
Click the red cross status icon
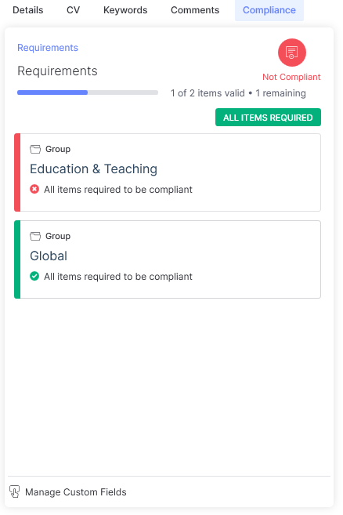click(x=34, y=189)
